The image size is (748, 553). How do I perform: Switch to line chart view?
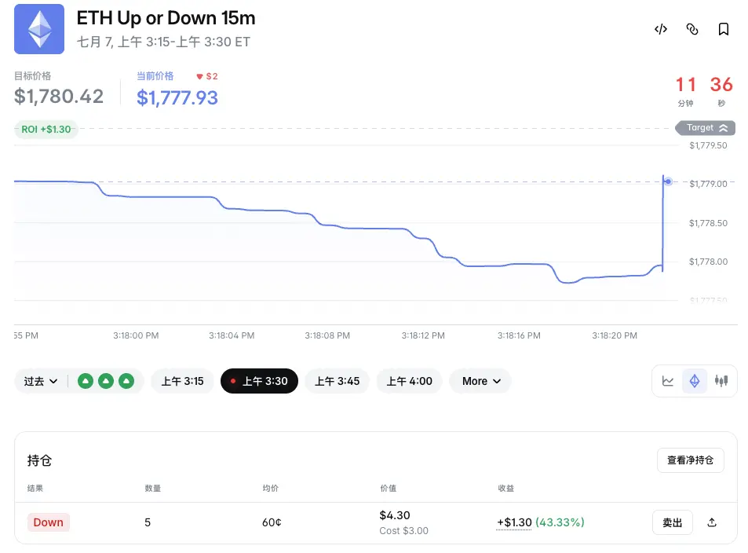[668, 381]
